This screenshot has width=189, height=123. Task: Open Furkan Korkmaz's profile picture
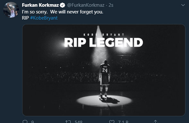pos(11,10)
